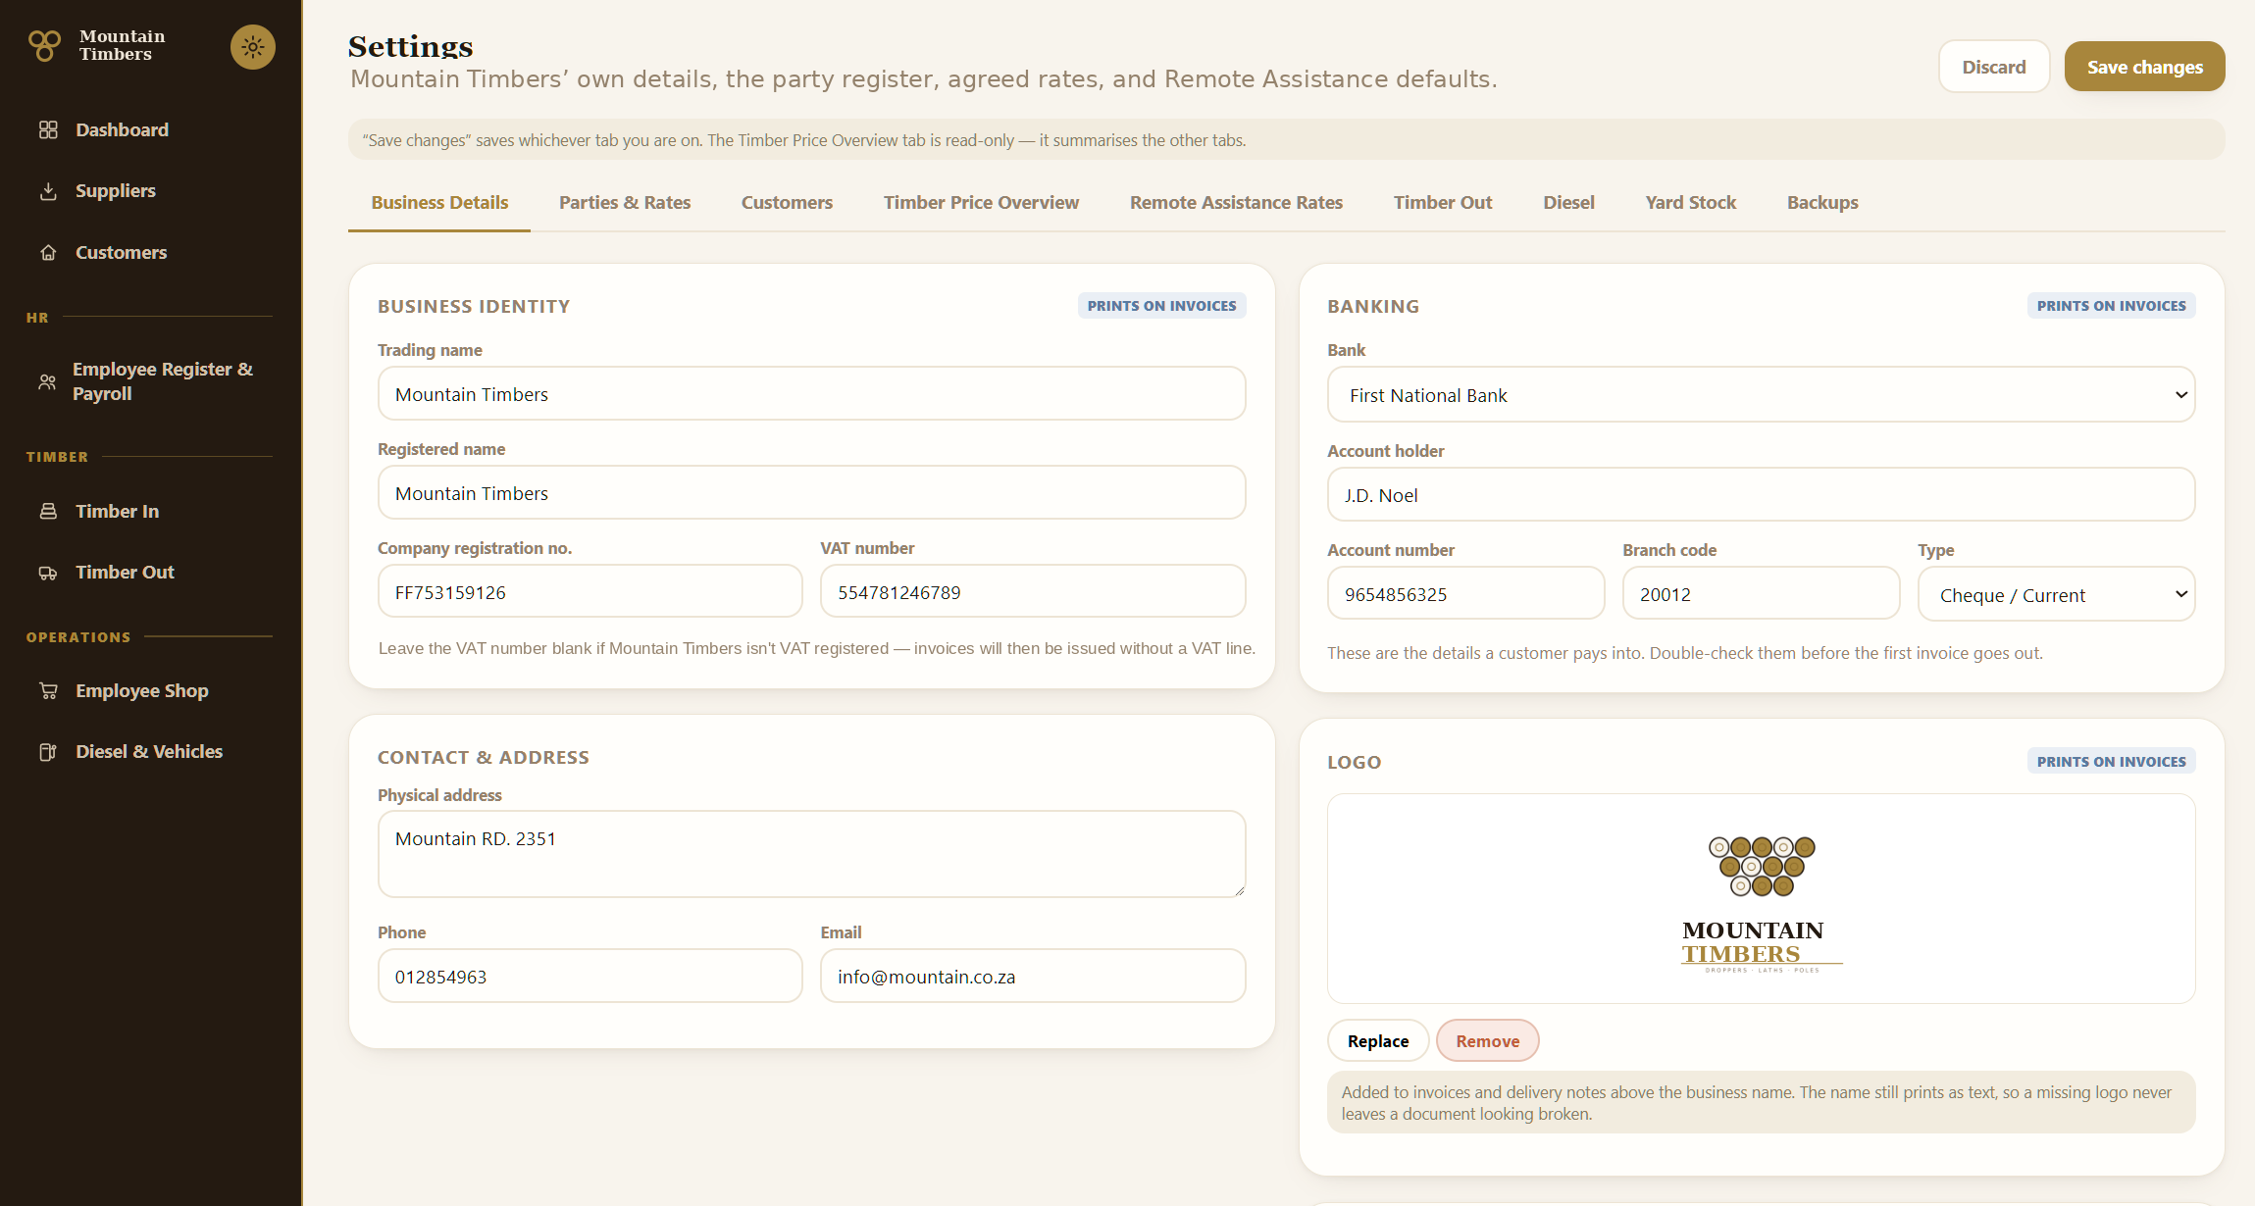Open Dashboard via its grid icon
This screenshot has height=1206, width=2255.
pyautogui.click(x=48, y=129)
